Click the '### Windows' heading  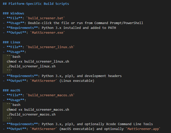(13, 13)
